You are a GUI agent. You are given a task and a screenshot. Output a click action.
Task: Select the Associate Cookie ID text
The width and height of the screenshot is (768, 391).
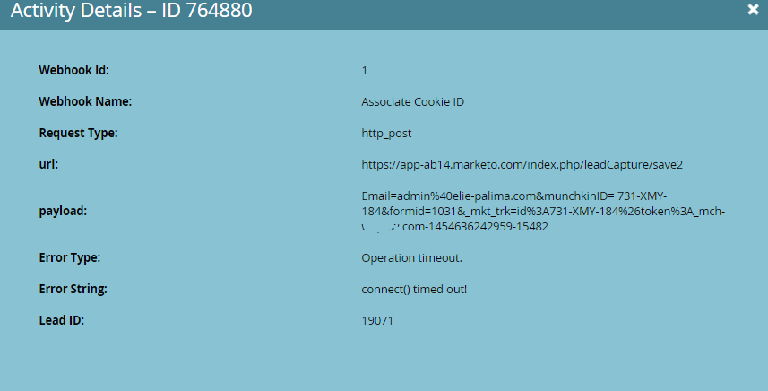pyautogui.click(x=412, y=102)
